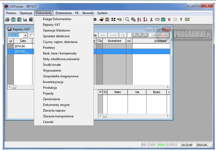
Task: Select Operacje Walutowe menu entry
Action: point(64,30)
